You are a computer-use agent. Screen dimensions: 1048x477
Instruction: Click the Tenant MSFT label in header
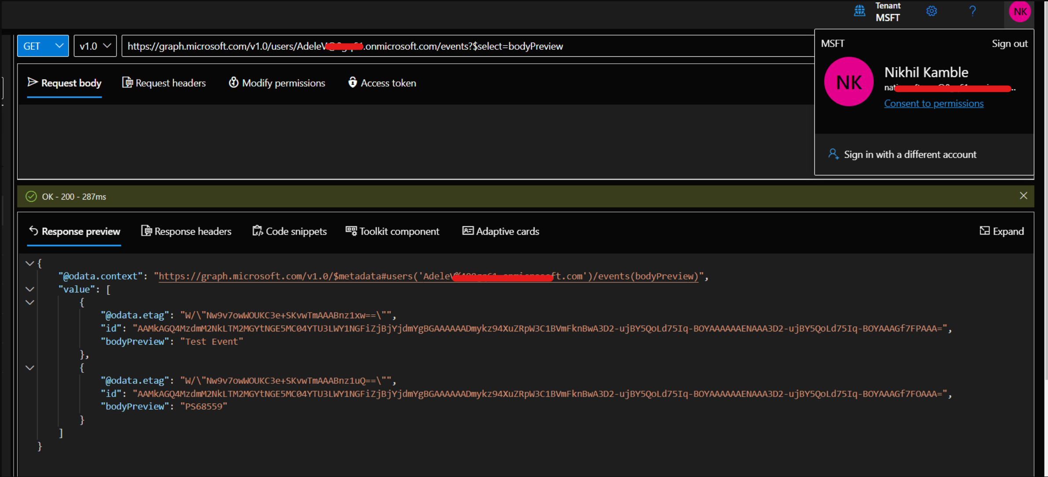click(887, 12)
